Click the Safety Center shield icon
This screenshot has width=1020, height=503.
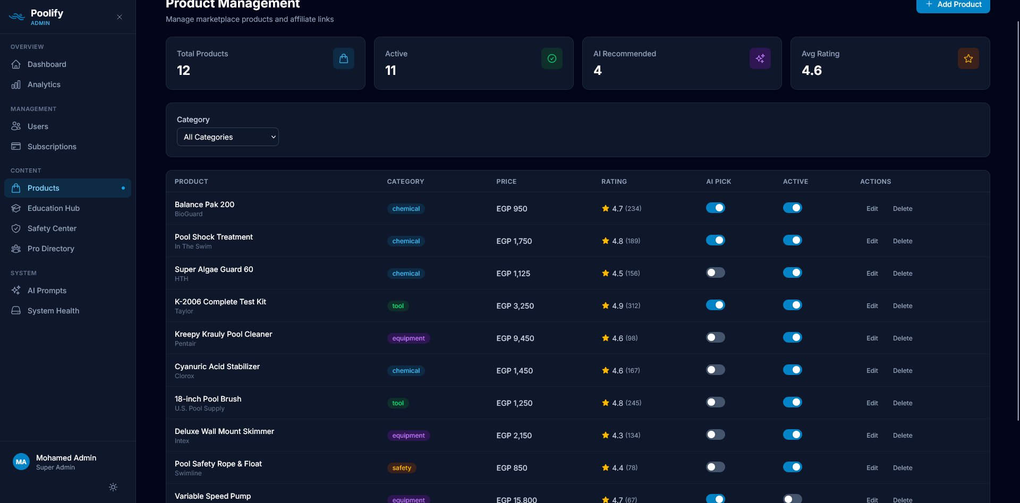16,228
